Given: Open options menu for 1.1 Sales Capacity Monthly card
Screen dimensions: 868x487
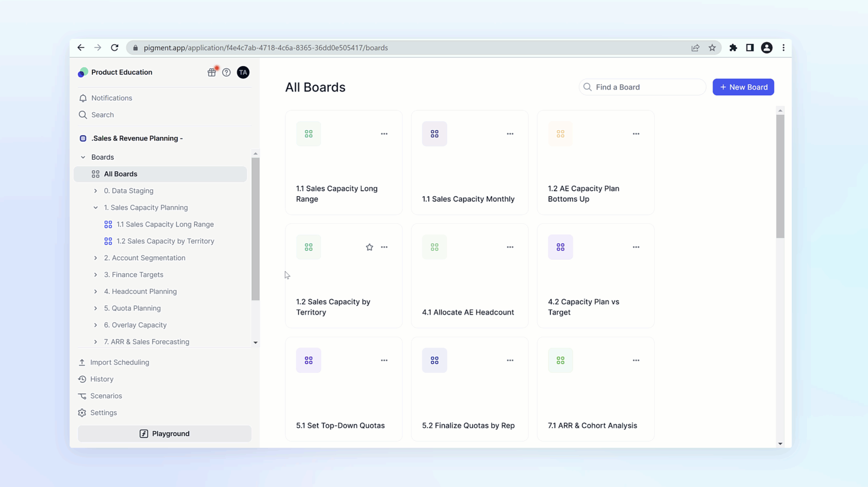Looking at the screenshot, I should [x=510, y=134].
